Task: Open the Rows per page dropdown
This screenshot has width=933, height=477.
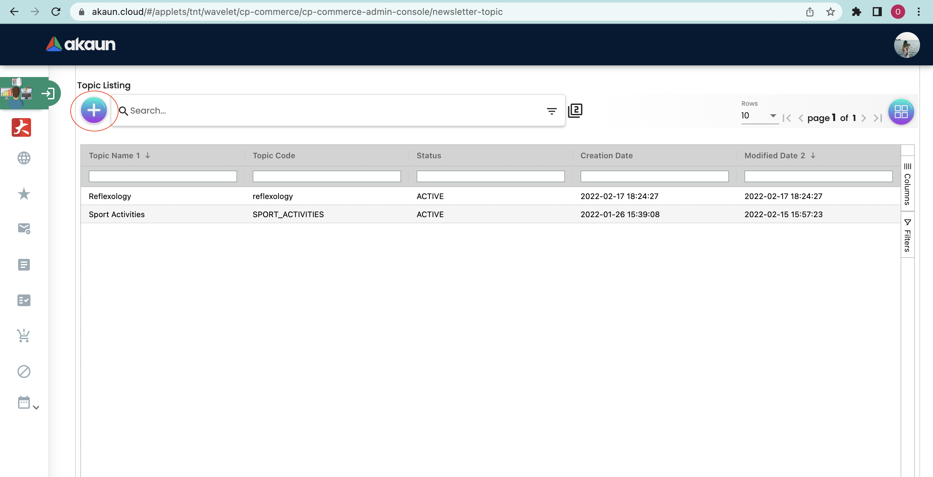Action: click(759, 116)
